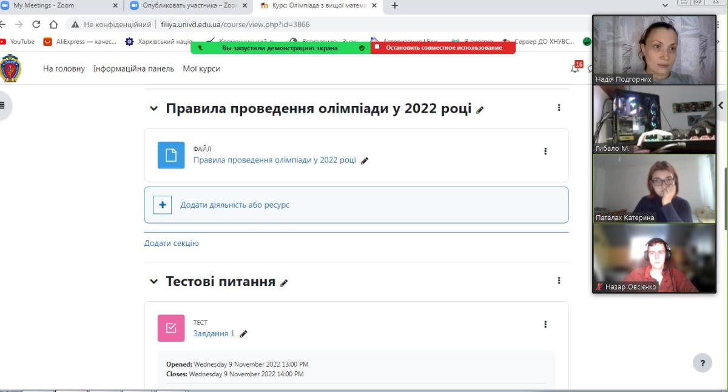Collapse the Правила проведення олімпіади section chevron
Image resolution: width=728 pixels, height=392 pixels.
[x=154, y=109]
